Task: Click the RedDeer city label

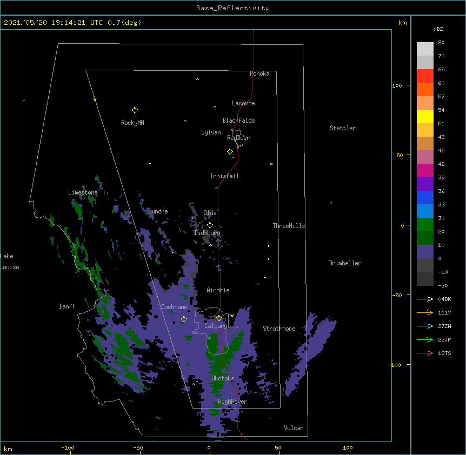Action: [x=238, y=138]
